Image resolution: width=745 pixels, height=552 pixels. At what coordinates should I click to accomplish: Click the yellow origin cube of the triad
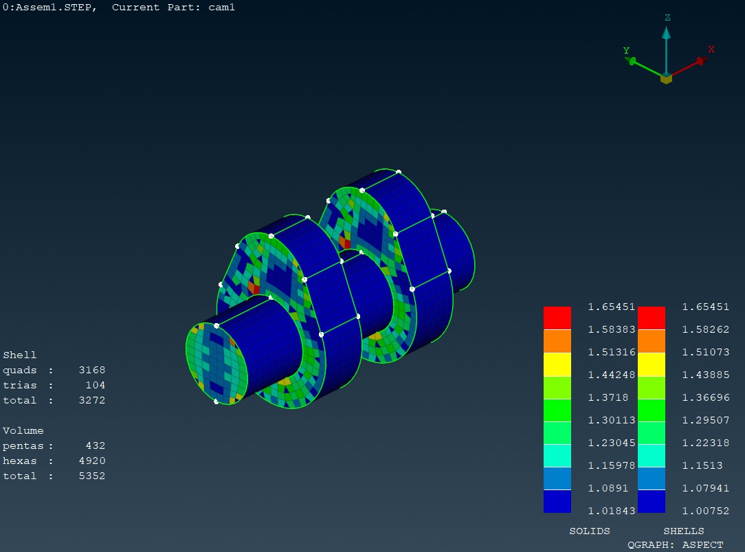[x=666, y=78]
